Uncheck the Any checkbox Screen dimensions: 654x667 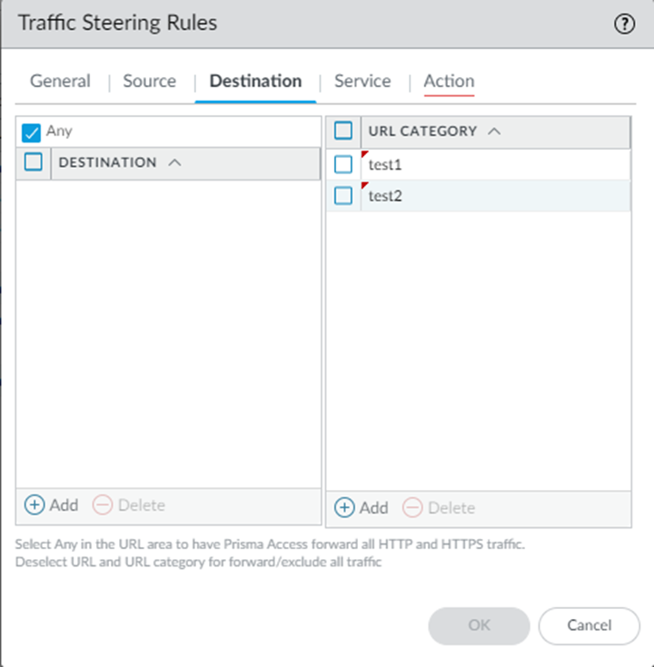pyautogui.click(x=32, y=132)
